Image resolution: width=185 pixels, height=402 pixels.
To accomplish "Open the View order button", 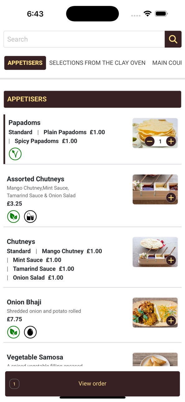I will pos(93,384).
